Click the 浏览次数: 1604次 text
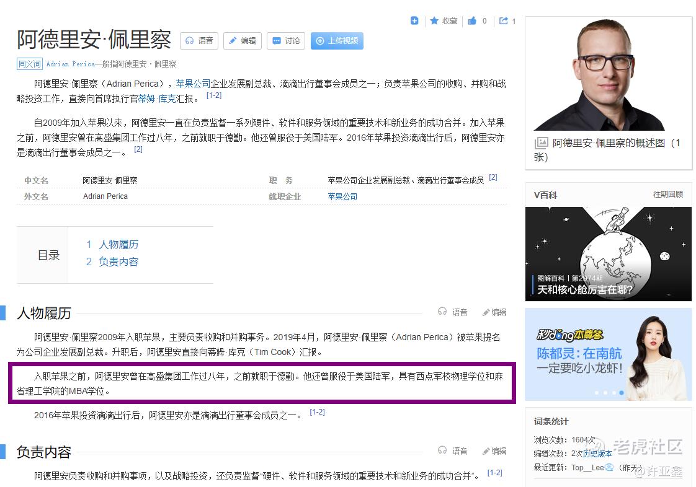The width and height of the screenshot is (696, 487). coord(564,439)
